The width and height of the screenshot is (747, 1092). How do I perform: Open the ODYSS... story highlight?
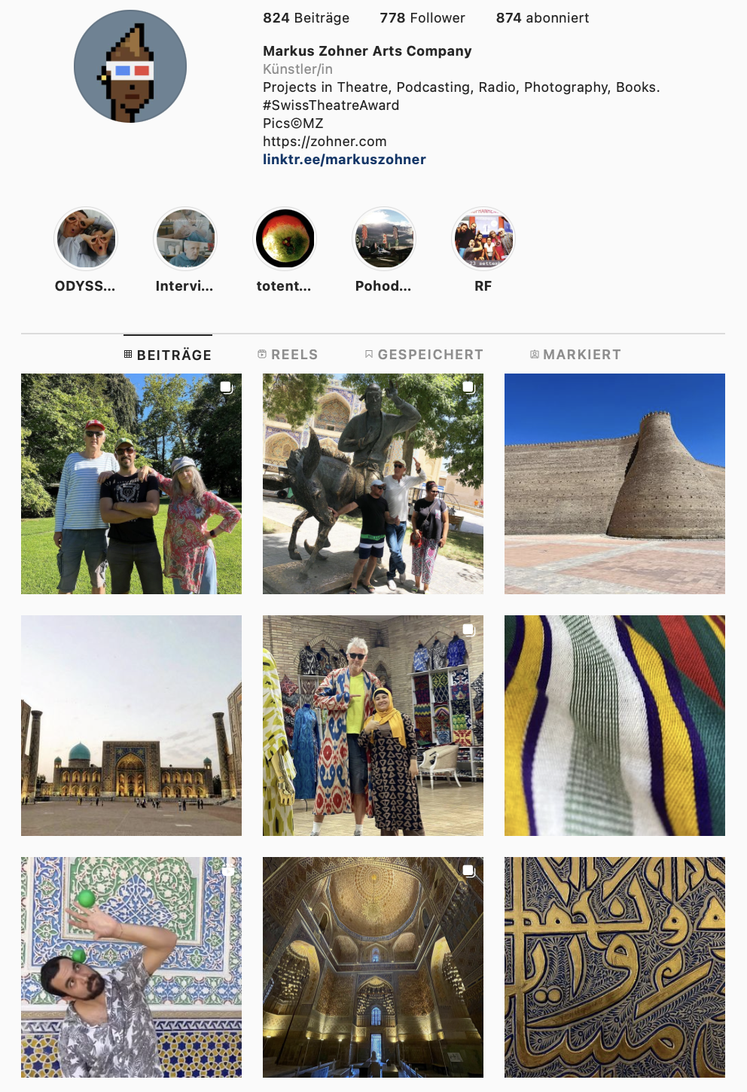pyautogui.click(x=86, y=239)
